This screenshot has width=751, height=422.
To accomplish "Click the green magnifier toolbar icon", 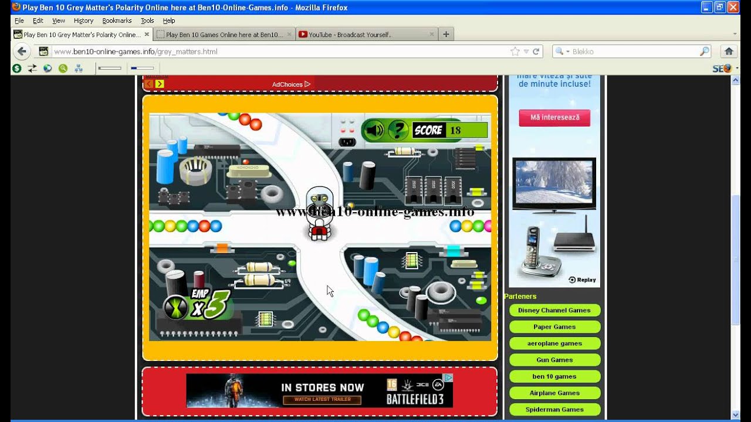I will (63, 69).
